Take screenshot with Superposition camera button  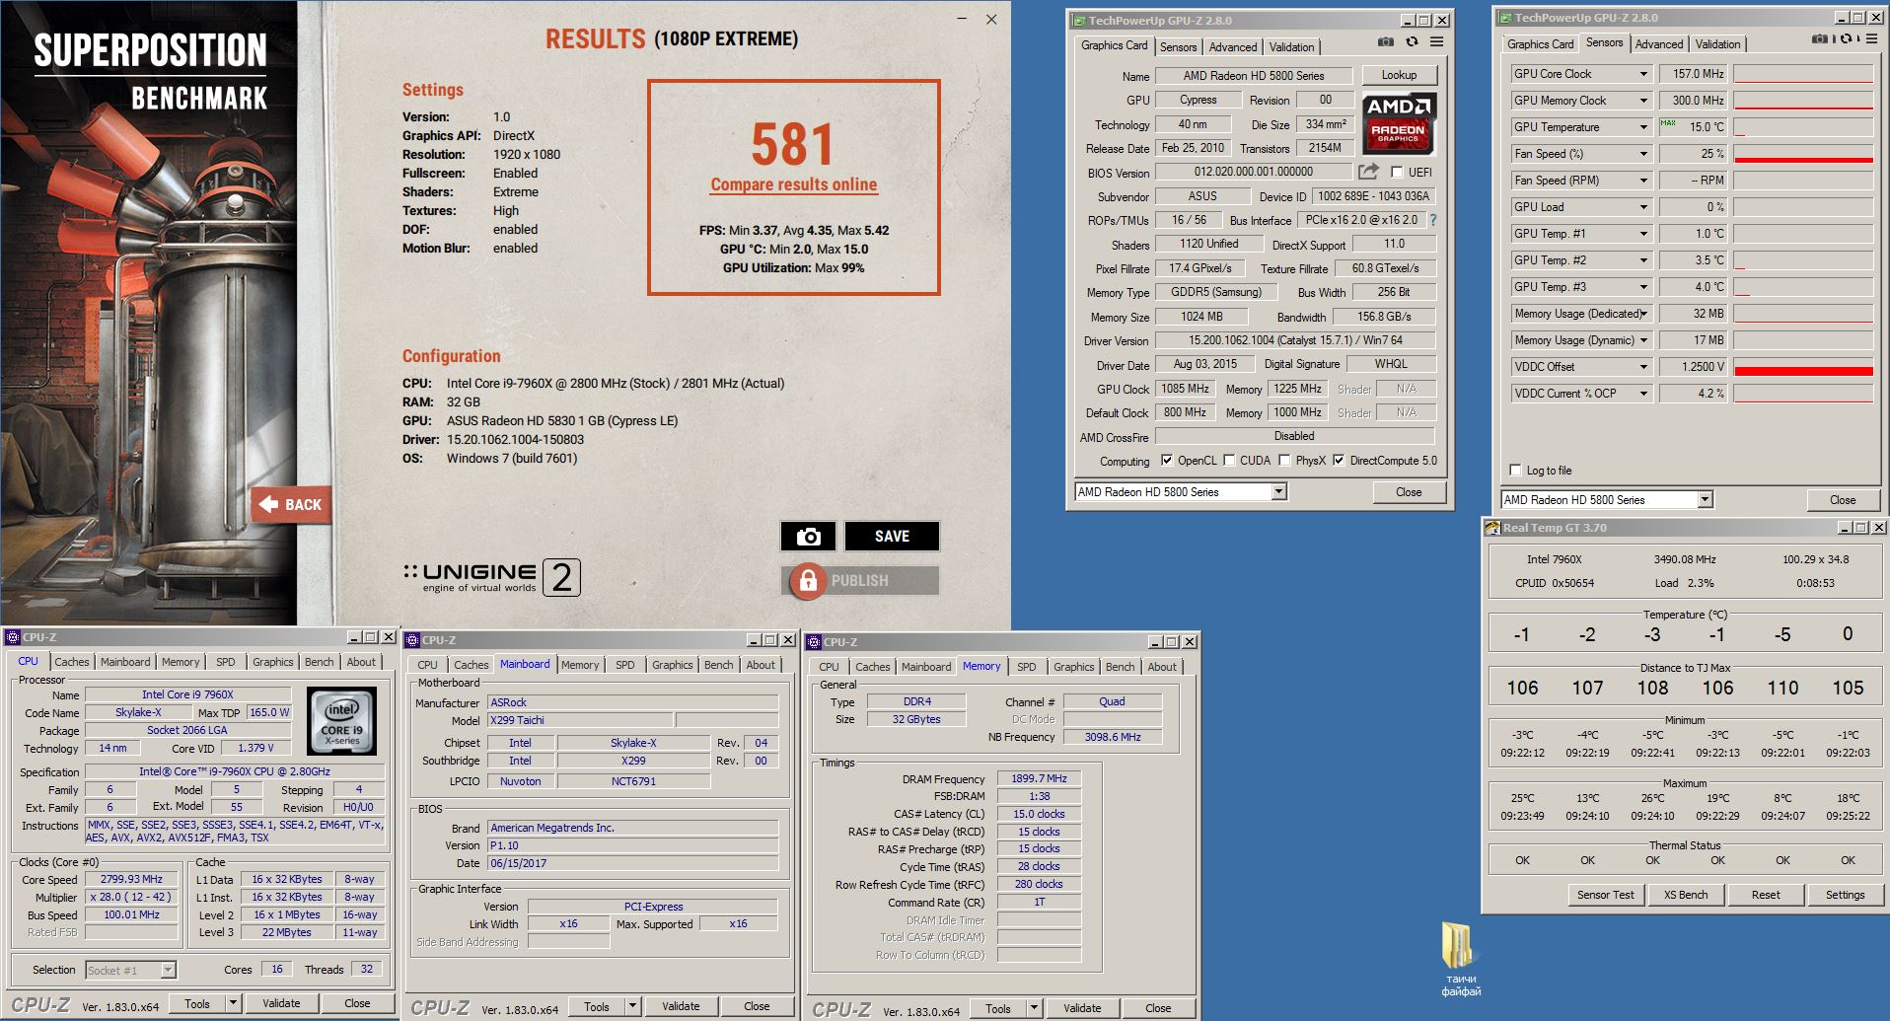(808, 536)
